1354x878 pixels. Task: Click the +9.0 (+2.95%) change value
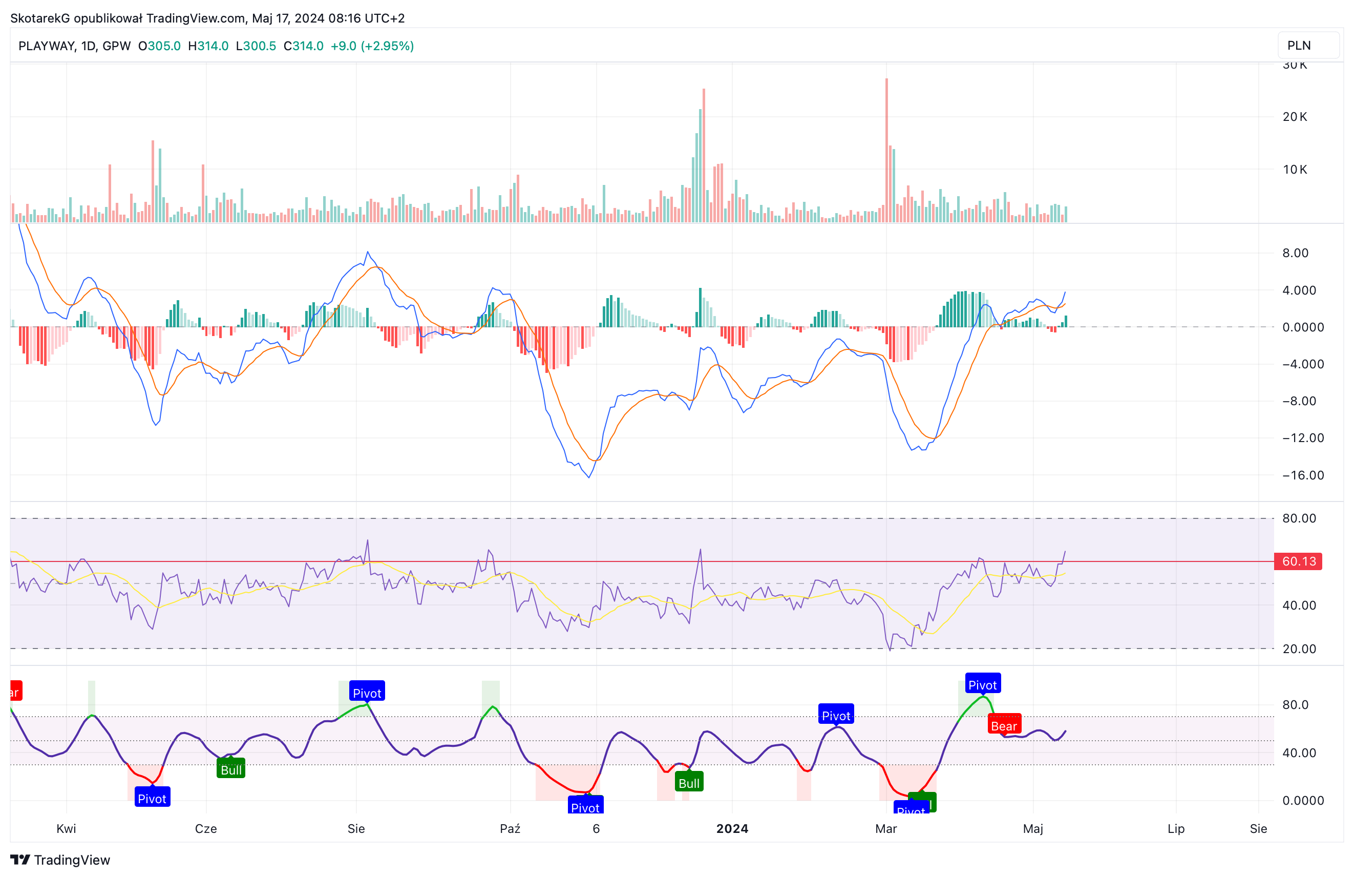(x=372, y=46)
